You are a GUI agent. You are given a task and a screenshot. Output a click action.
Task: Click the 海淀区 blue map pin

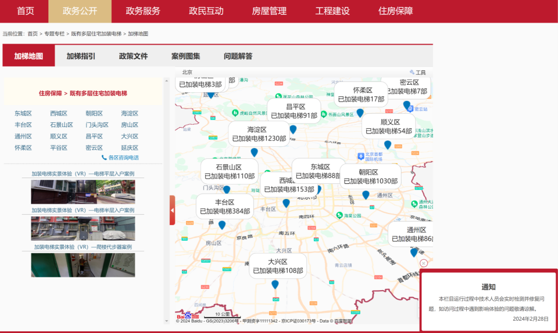[254, 153]
